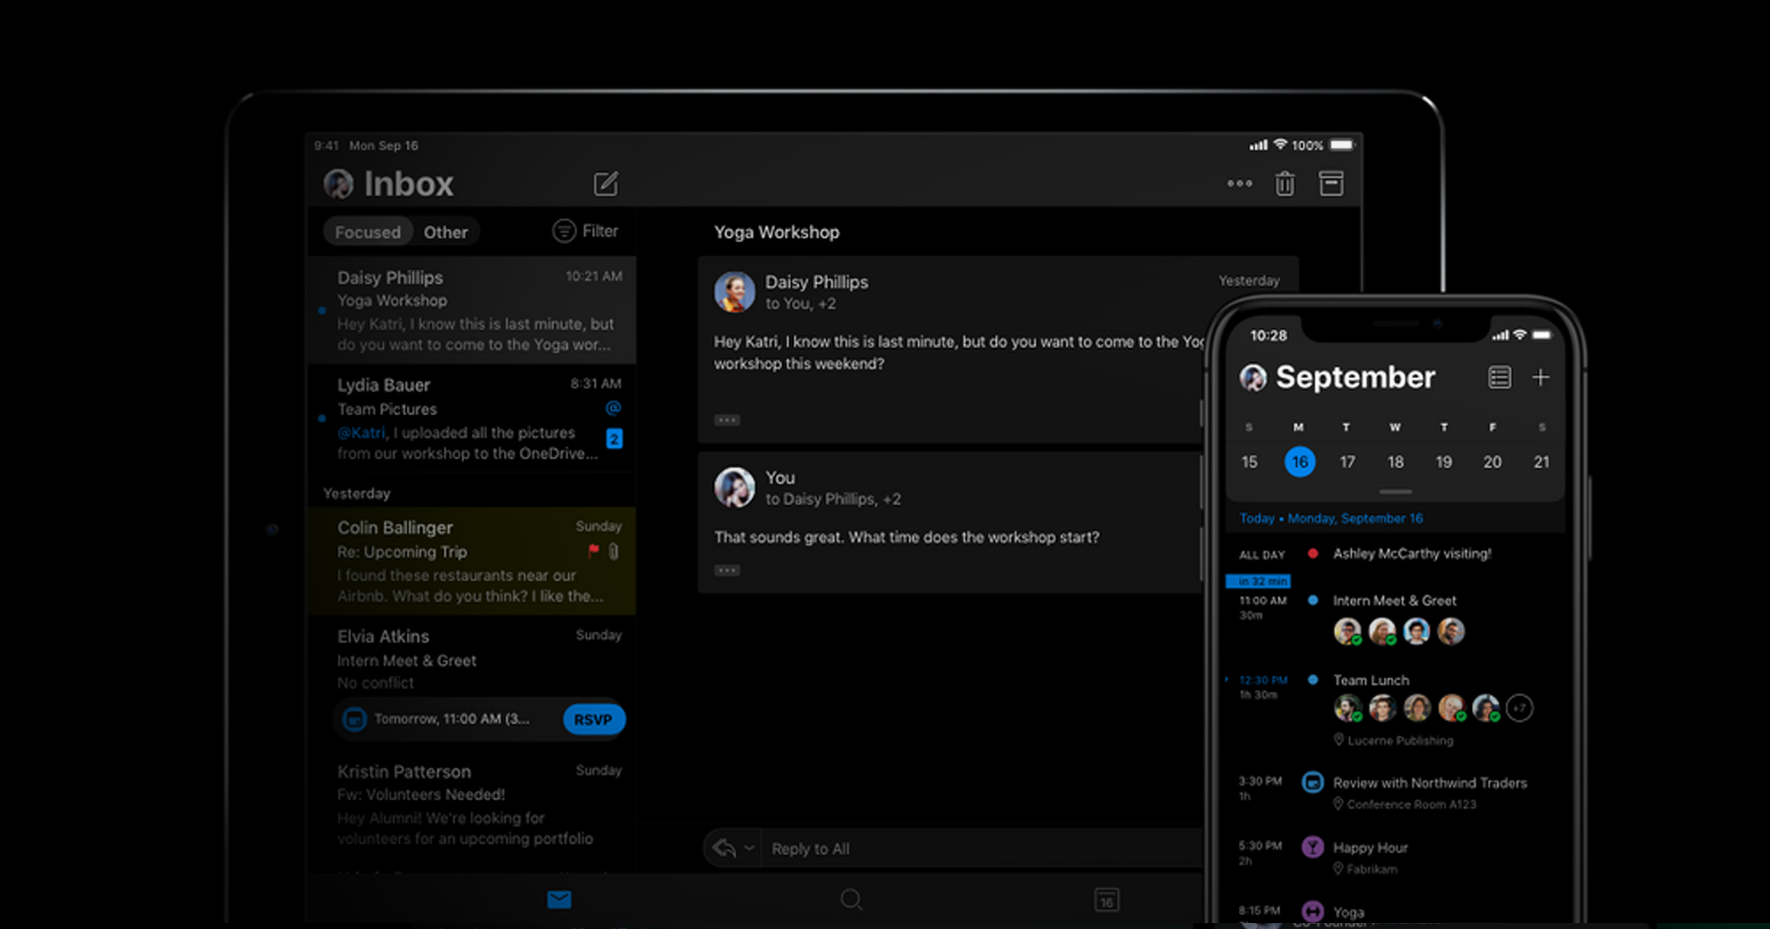Viewport: 1770px width, 929px height.
Task: Tap the Fabrikam location under Happy Hour
Action: (1365, 869)
